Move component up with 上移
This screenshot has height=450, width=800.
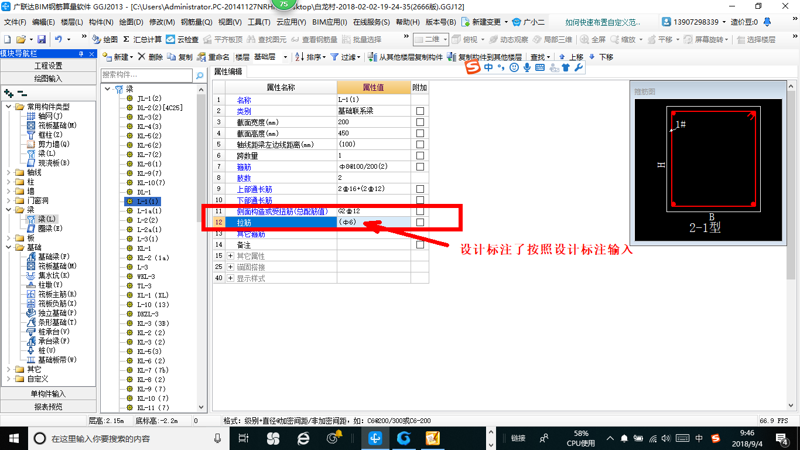[x=571, y=57]
